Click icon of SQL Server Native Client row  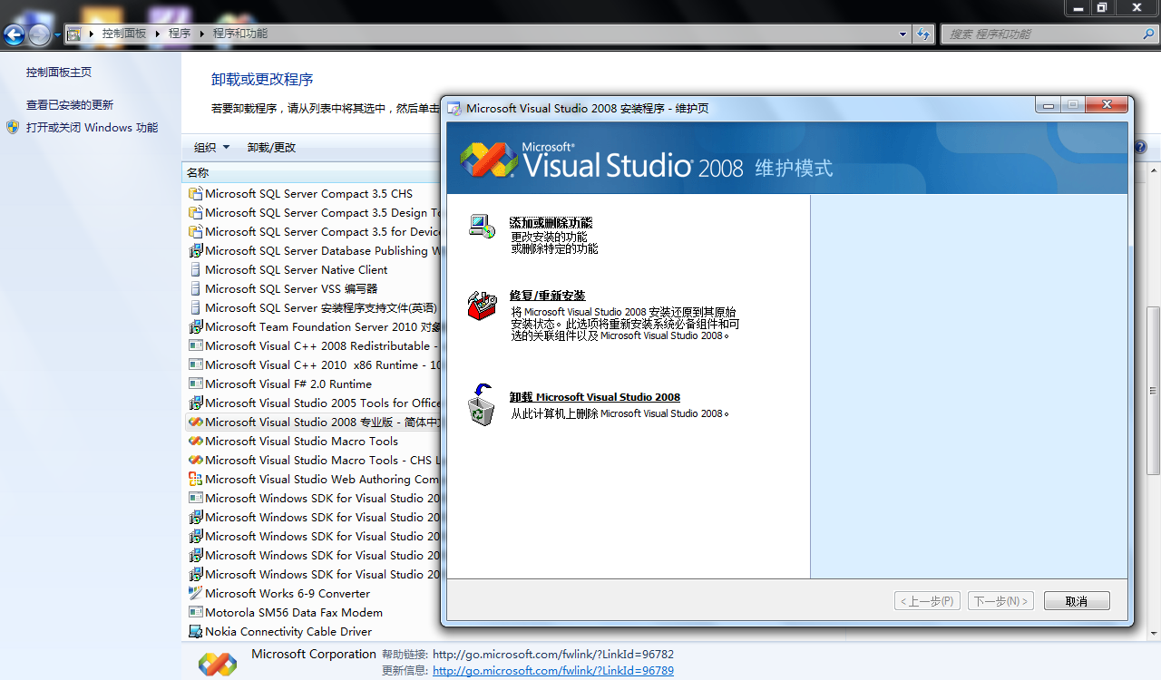click(x=195, y=269)
